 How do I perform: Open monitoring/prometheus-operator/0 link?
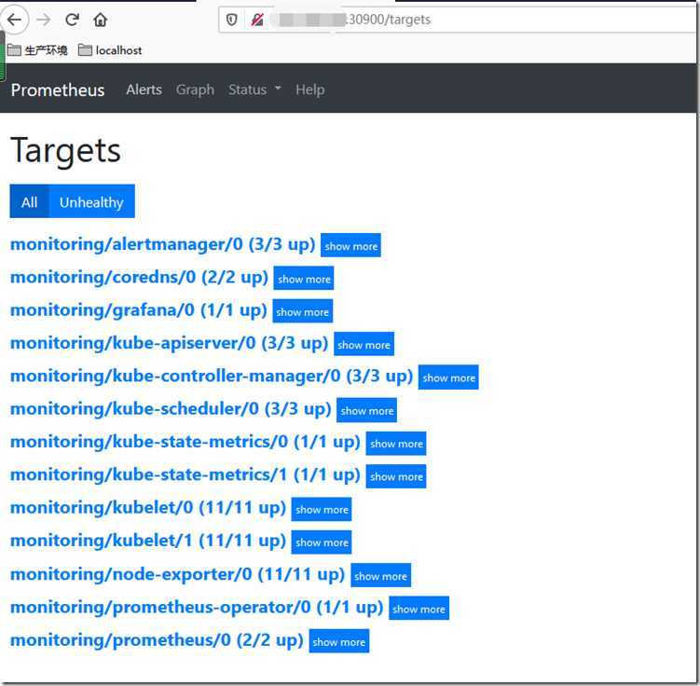197,608
